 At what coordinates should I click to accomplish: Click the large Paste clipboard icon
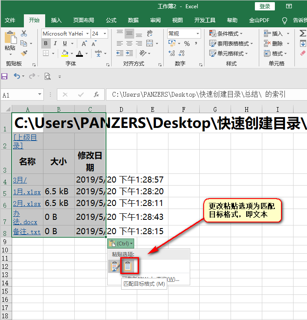tap(10, 37)
